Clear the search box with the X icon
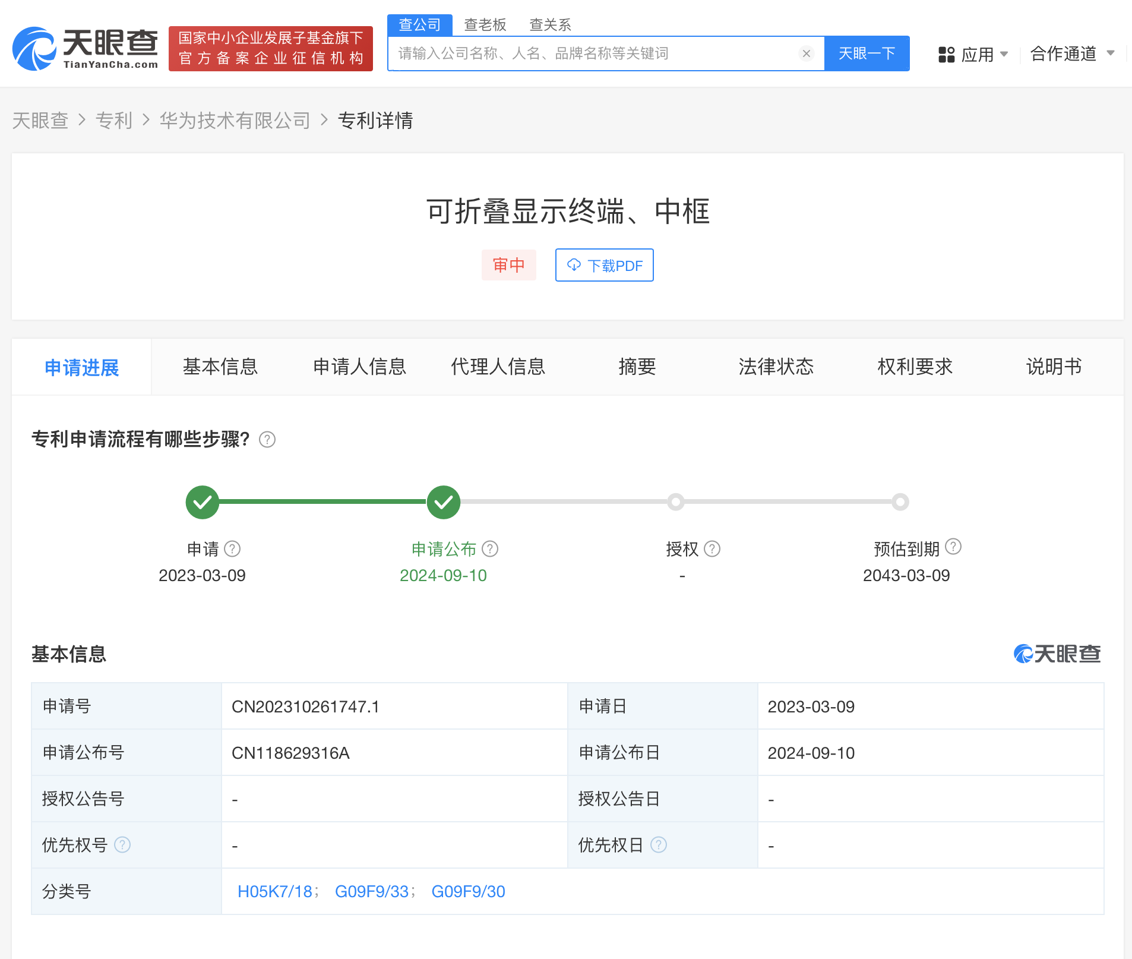The image size is (1132, 959). (806, 53)
